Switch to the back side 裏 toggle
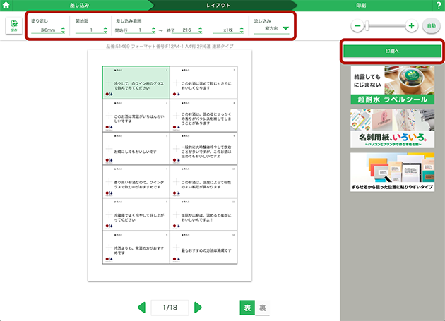445x321 pixels. 262,307
